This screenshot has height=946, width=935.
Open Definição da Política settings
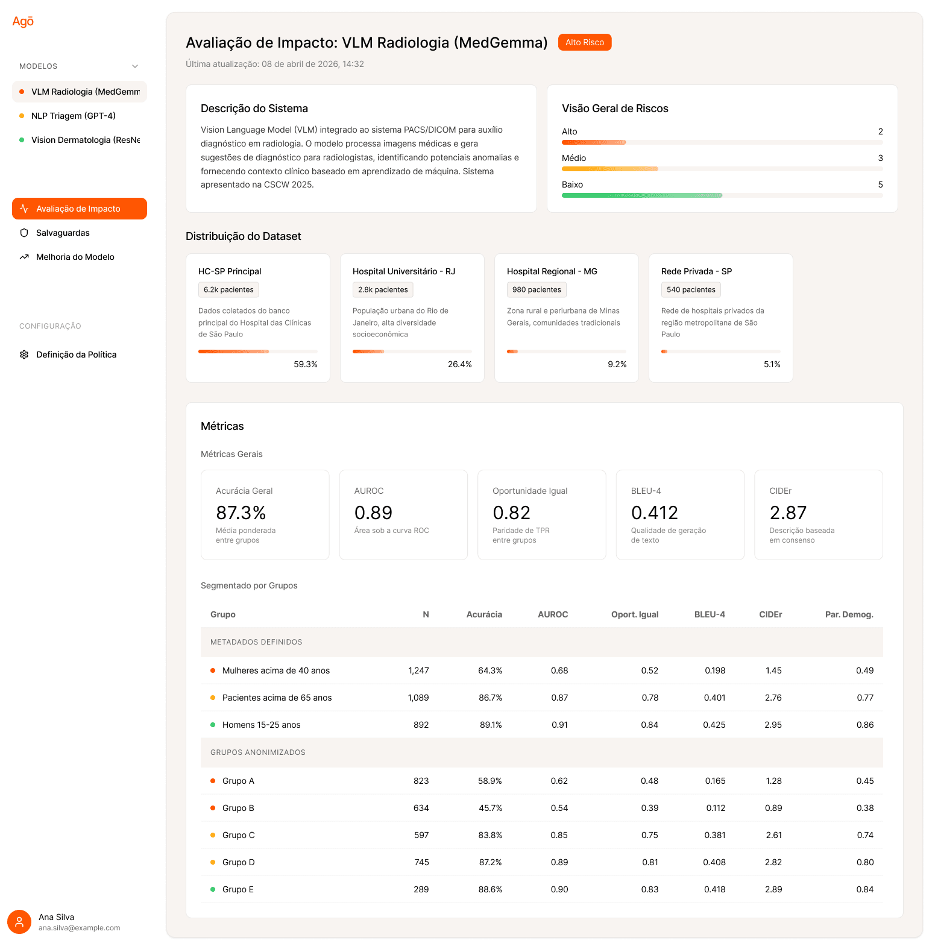click(80, 355)
